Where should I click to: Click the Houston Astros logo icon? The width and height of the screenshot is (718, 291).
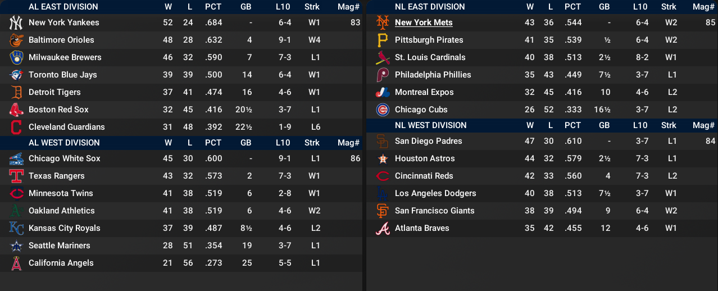point(383,159)
